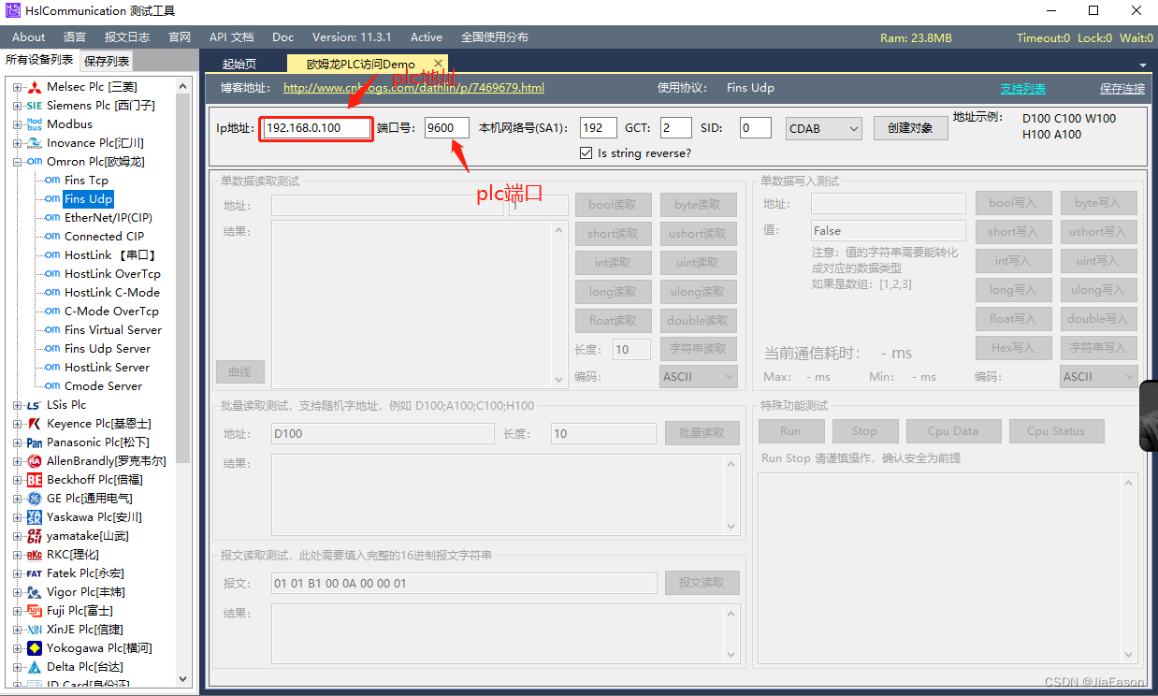This screenshot has width=1158, height=696.
Task: Open the API 文档 menu item
Action: (231, 36)
